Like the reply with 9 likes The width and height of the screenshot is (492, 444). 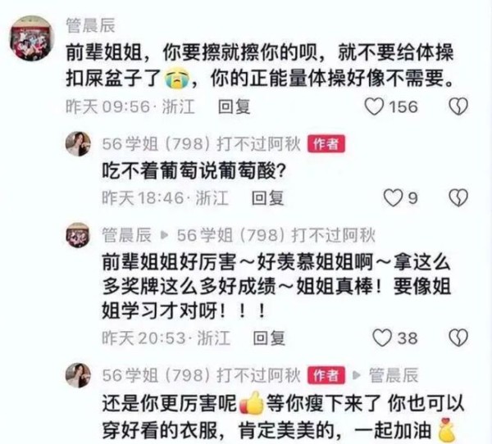pos(393,198)
